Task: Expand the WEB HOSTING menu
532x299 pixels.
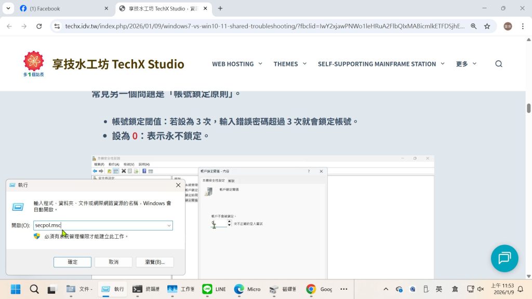Action: [x=237, y=64]
